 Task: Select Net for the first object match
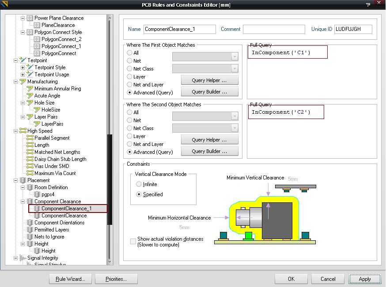(129, 60)
